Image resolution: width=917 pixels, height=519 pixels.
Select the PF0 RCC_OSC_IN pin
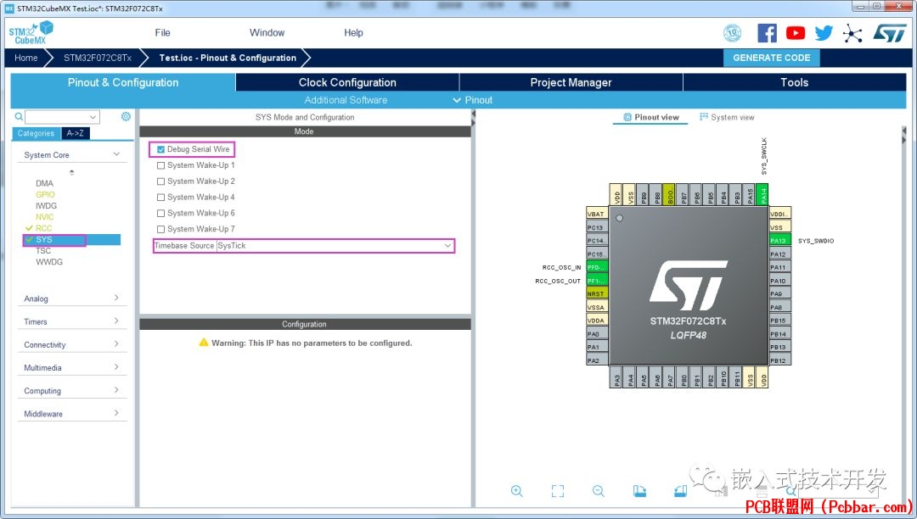tap(597, 267)
